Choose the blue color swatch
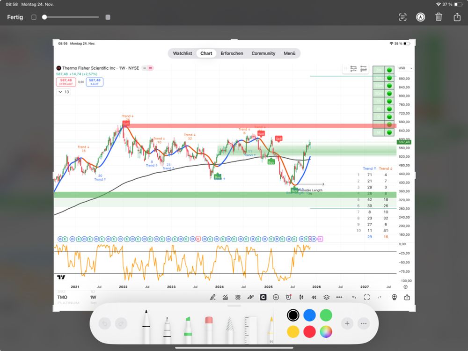The width and height of the screenshot is (468, 351). (x=309, y=315)
